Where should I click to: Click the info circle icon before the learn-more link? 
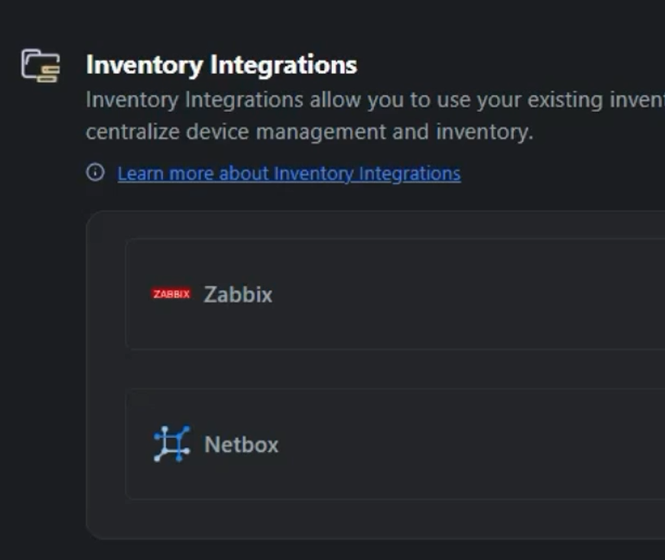click(x=97, y=173)
